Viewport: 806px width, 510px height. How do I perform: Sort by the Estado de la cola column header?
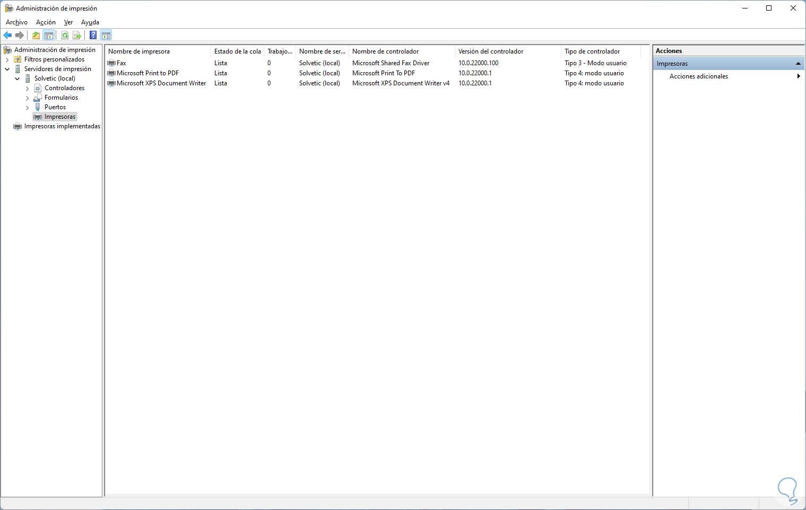click(238, 51)
